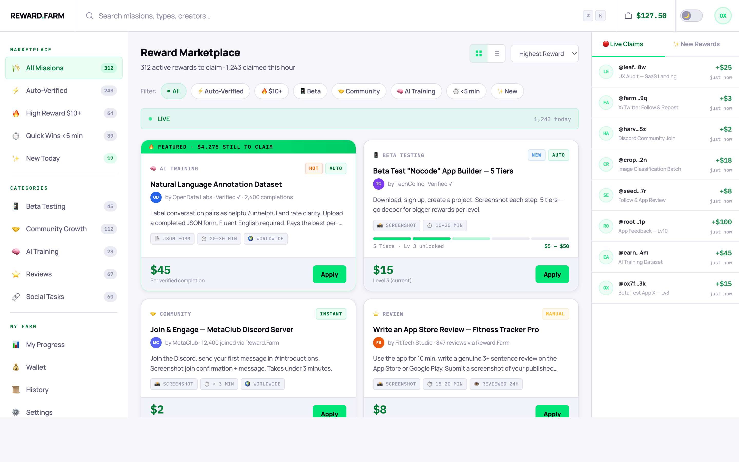Select Live Claims tab
This screenshot has width=739, height=462.
623,44
